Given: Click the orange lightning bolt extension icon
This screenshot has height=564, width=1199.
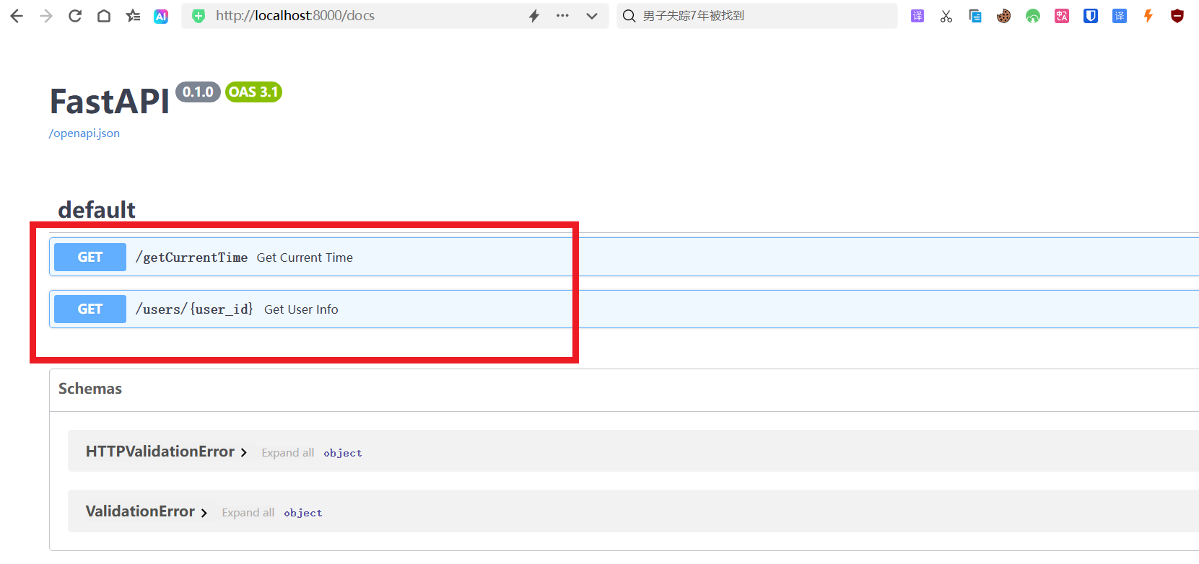Looking at the screenshot, I should click(x=1148, y=16).
